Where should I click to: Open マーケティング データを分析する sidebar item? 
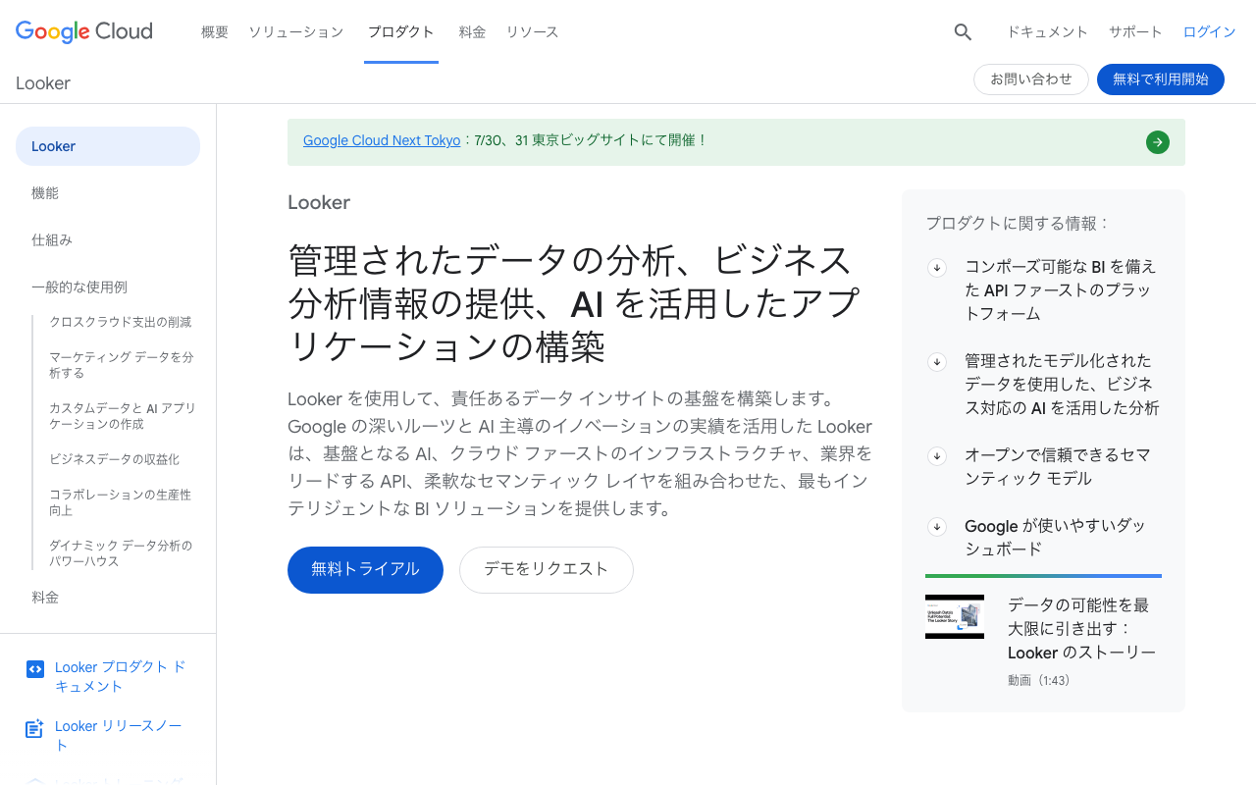pos(122,365)
